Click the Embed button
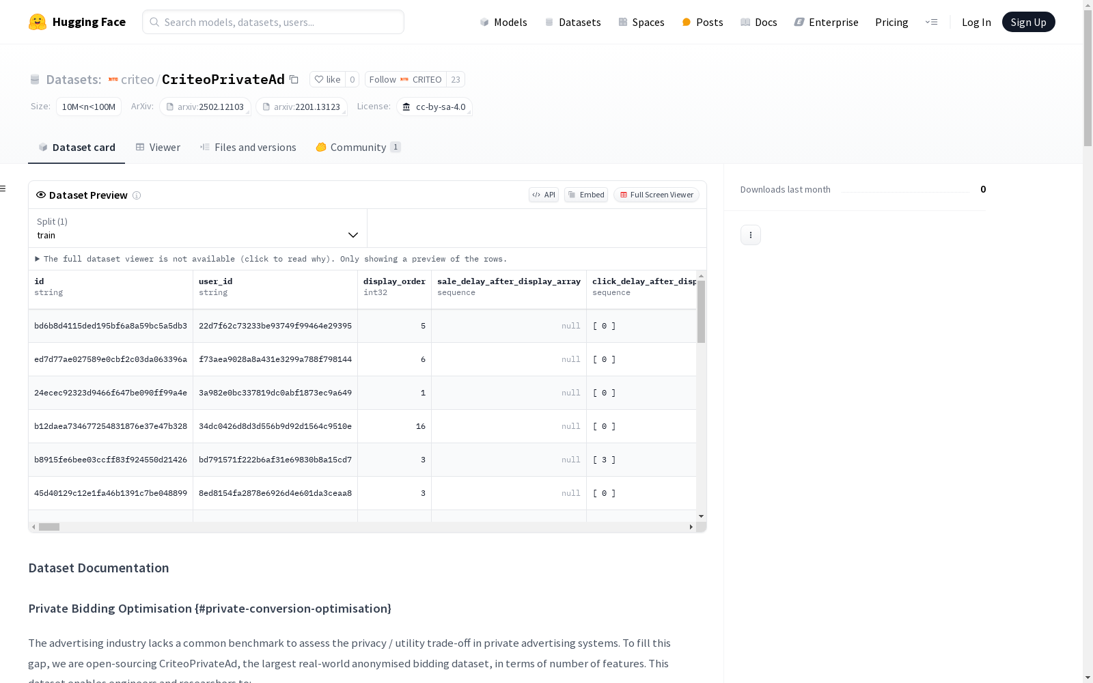 pyautogui.click(x=586, y=195)
